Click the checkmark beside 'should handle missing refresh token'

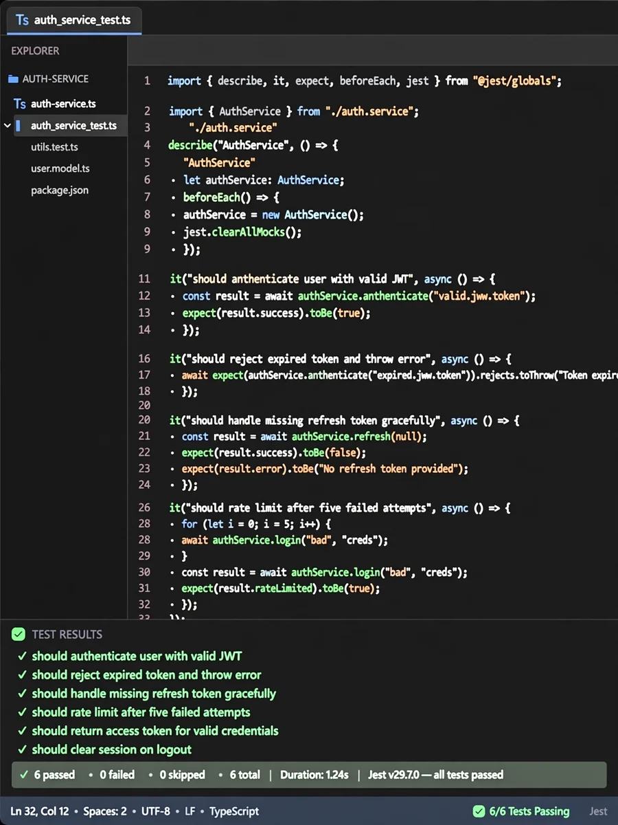pos(23,694)
